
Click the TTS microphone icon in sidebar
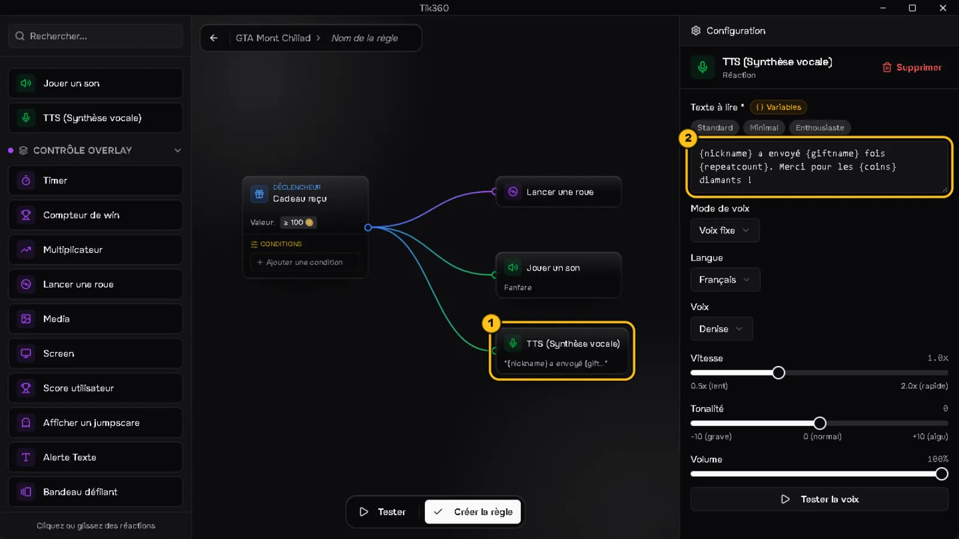click(x=26, y=118)
